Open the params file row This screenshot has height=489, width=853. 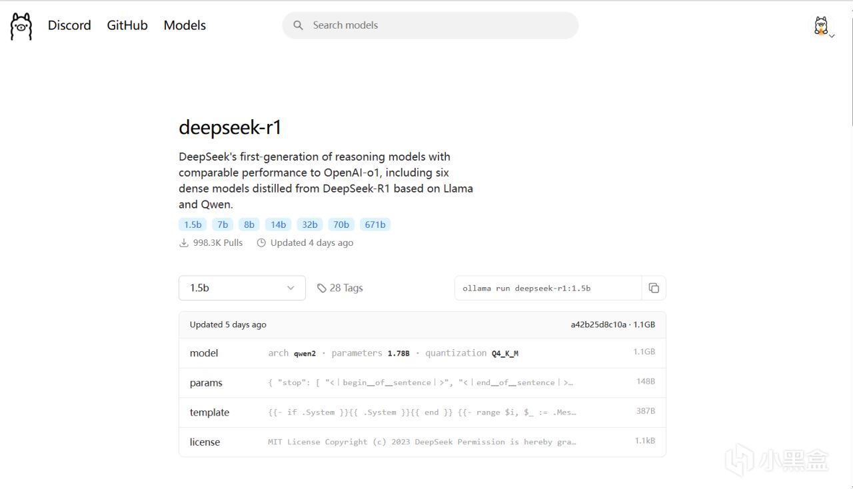pos(423,382)
